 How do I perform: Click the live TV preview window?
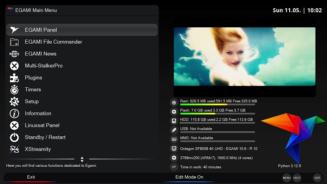[x=245, y=56]
